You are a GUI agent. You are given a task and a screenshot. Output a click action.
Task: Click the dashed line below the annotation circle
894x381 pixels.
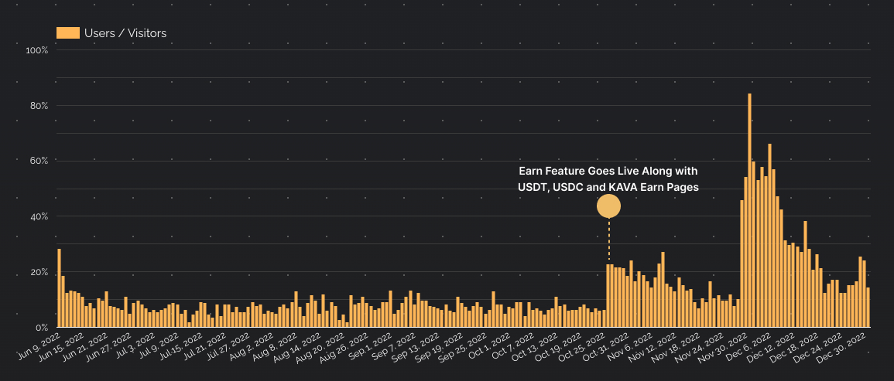pyautogui.click(x=609, y=240)
